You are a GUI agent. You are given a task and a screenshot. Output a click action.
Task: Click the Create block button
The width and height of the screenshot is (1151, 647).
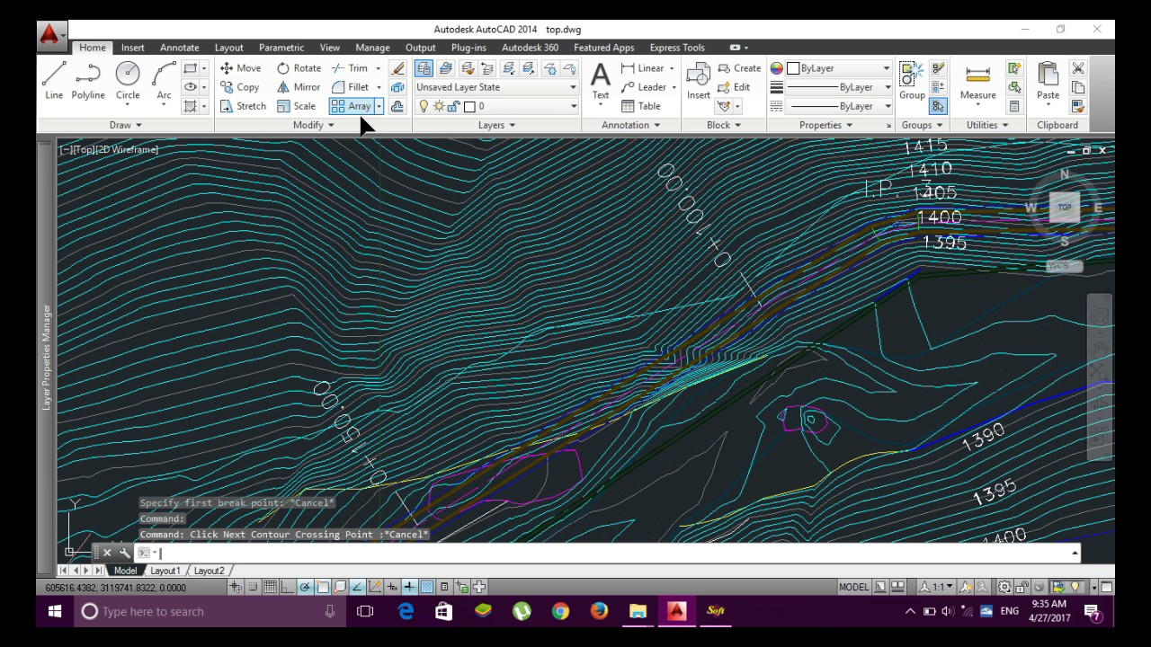click(x=739, y=68)
